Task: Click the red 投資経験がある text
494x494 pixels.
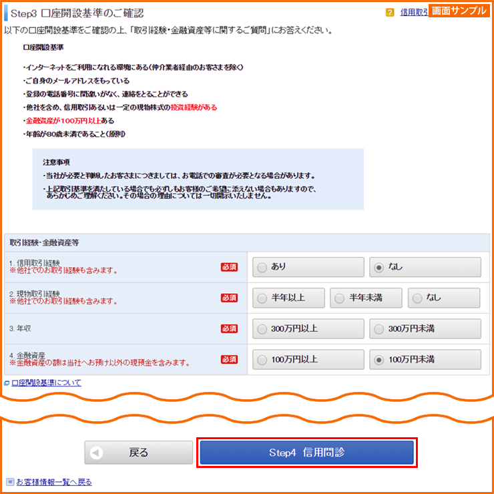Action: click(x=194, y=107)
